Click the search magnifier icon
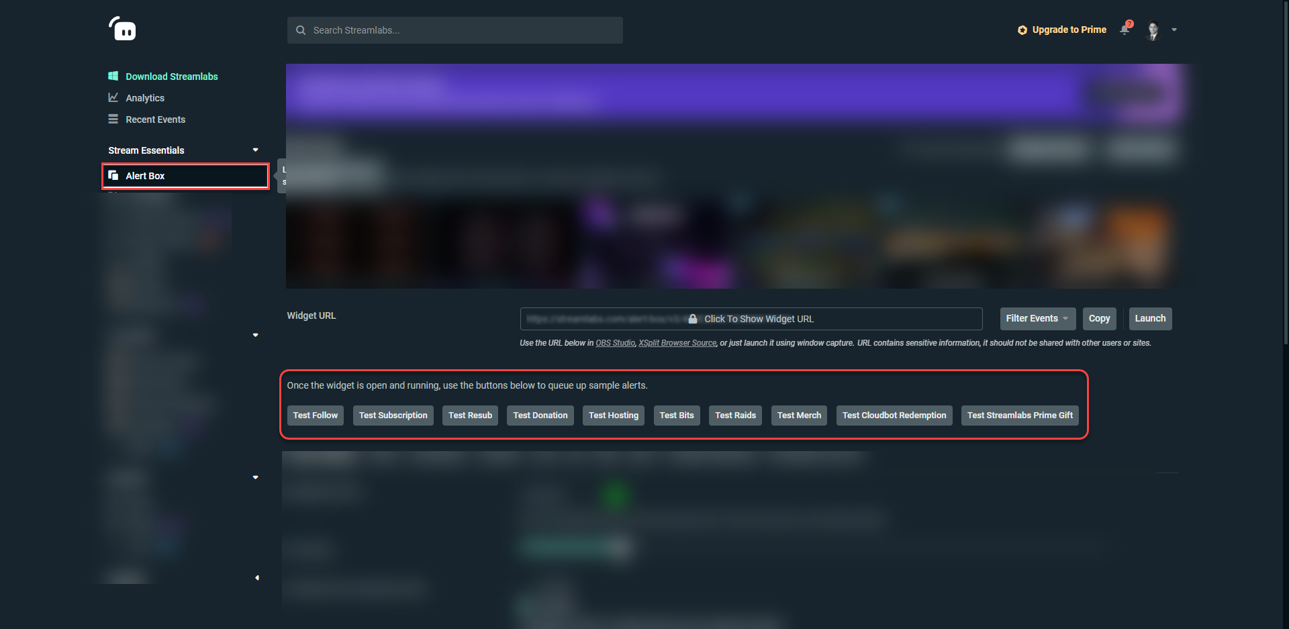The image size is (1289, 629). pos(301,30)
